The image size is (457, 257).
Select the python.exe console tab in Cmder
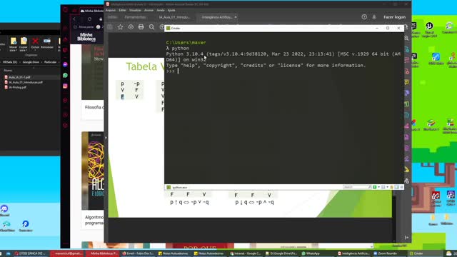pos(177,187)
